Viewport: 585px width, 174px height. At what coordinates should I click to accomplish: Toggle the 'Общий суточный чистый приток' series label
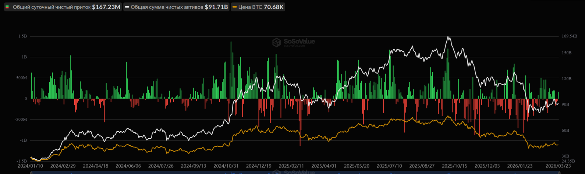pos(52,7)
